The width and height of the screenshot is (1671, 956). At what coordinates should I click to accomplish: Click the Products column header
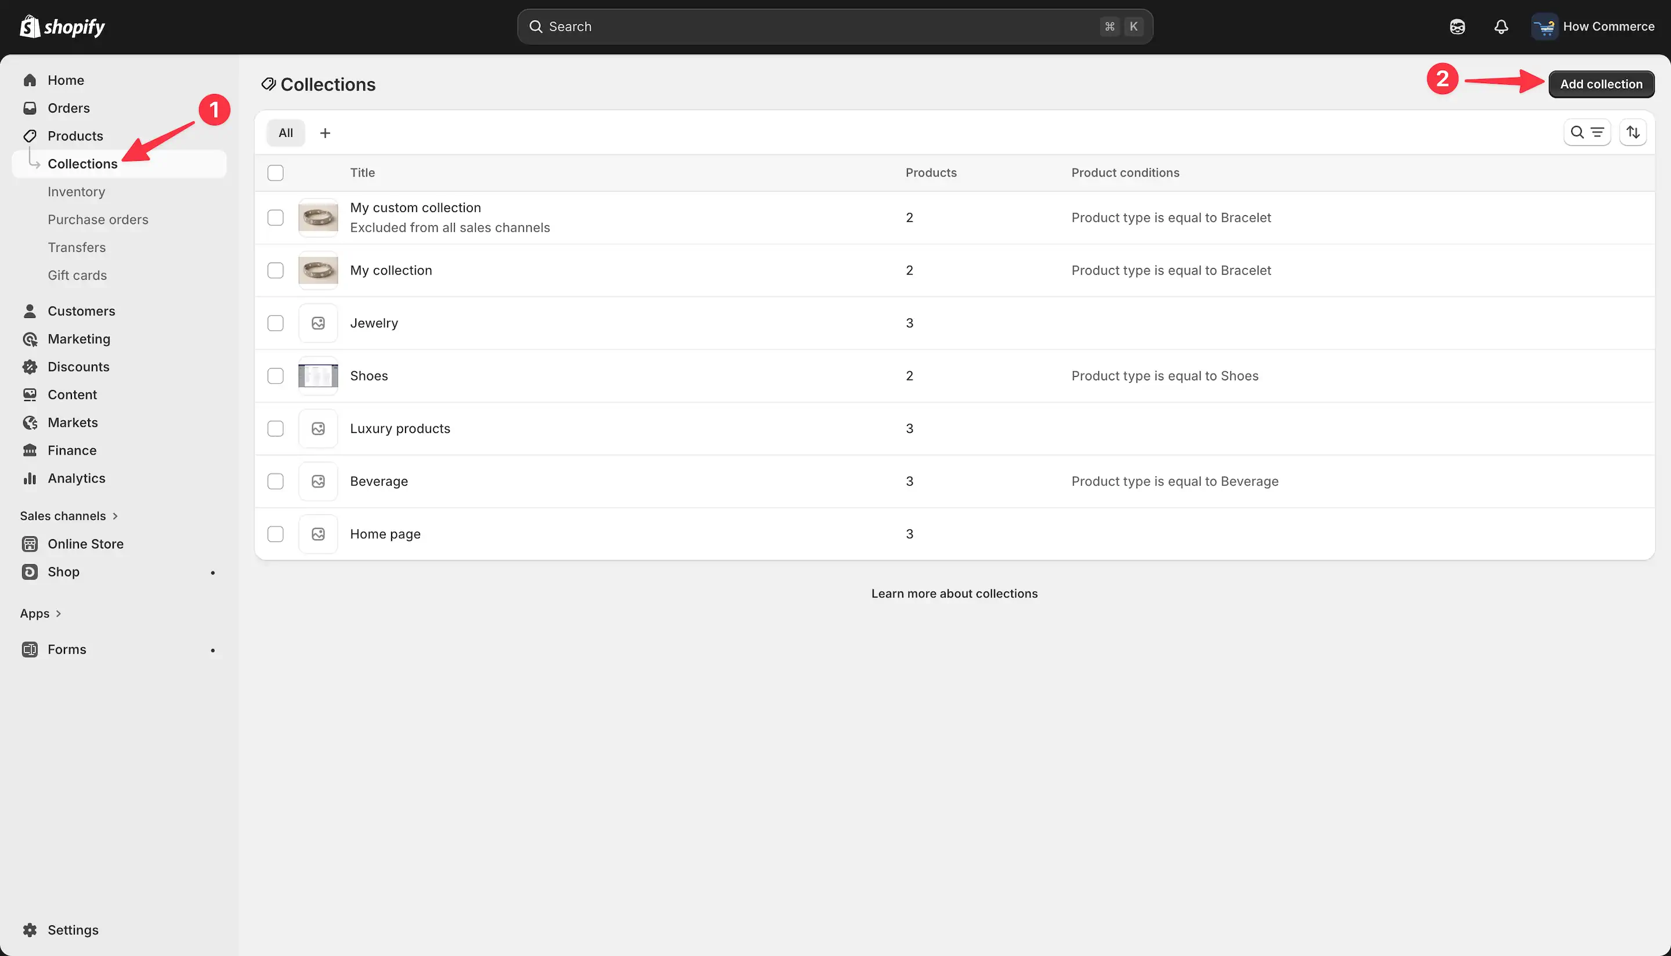pyautogui.click(x=931, y=173)
